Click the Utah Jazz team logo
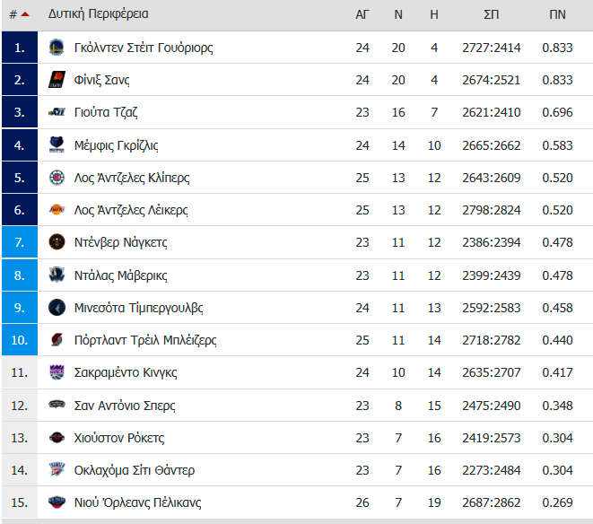 coord(57,112)
